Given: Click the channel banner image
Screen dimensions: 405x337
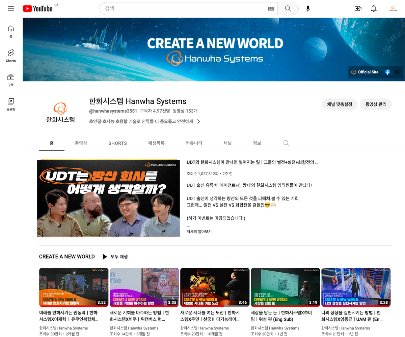Looking at the screenshot, I should tap(214, 50).
